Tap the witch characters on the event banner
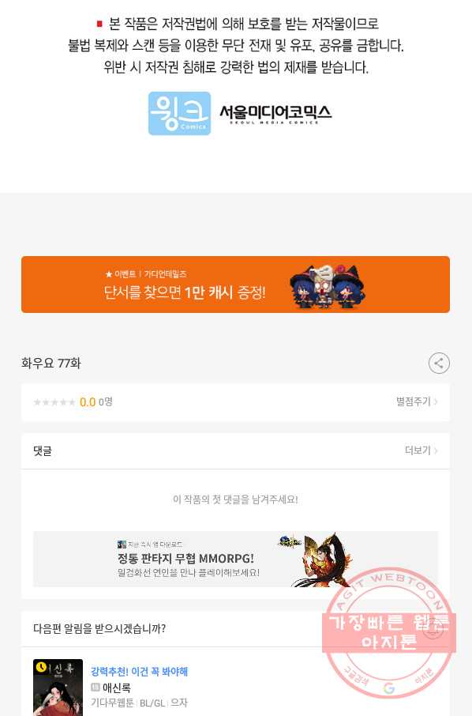This screenshot has height=716, width=472. (328, 286)
